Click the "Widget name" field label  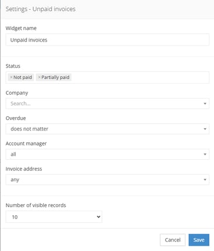click(x=21, y=28)
